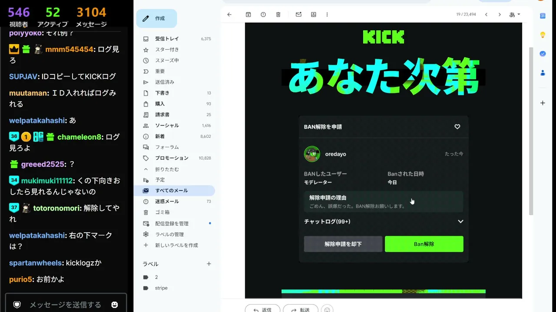Click the KICK logo in the email
Screen dimensions: 556x312
point(384,37)
